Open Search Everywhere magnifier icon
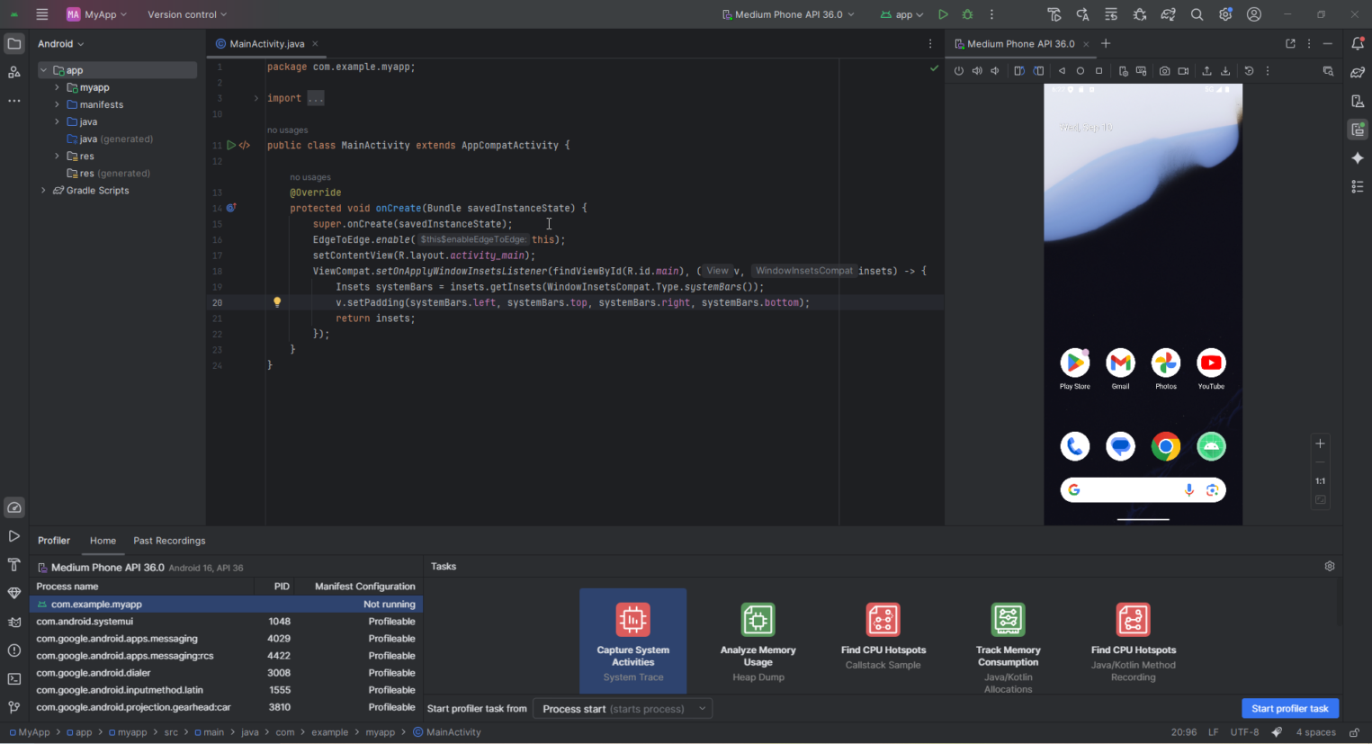This screenshot has height=744, width=1372. [1197, 14]
